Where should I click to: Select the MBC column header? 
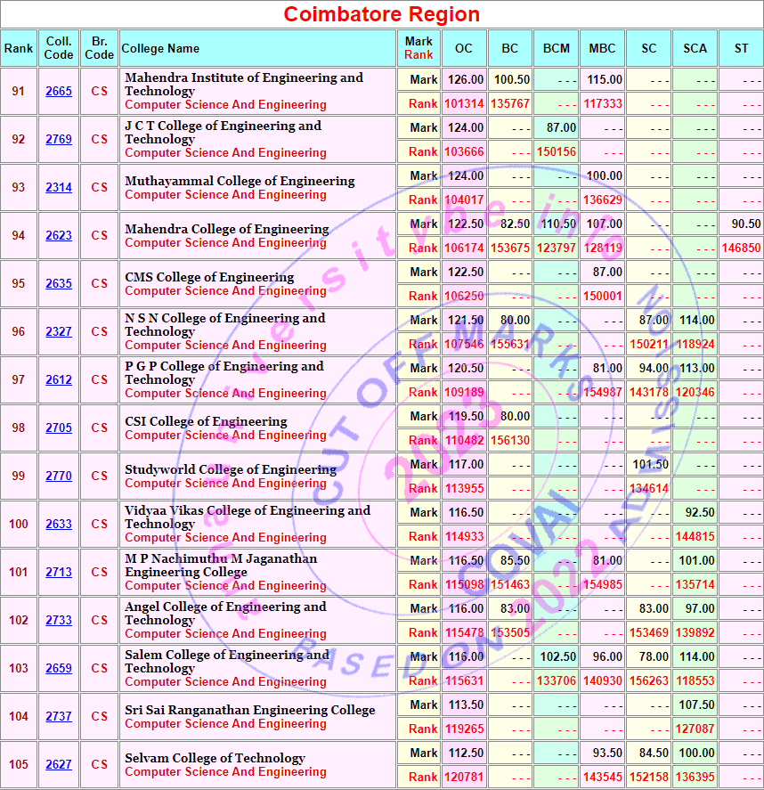pyautogui.click(x=603, y=48)
